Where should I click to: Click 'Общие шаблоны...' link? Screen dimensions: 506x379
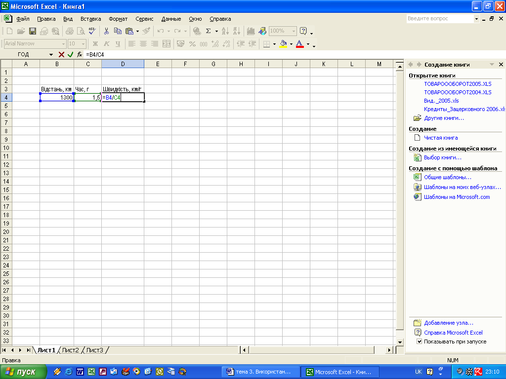[x=448, y=177]
